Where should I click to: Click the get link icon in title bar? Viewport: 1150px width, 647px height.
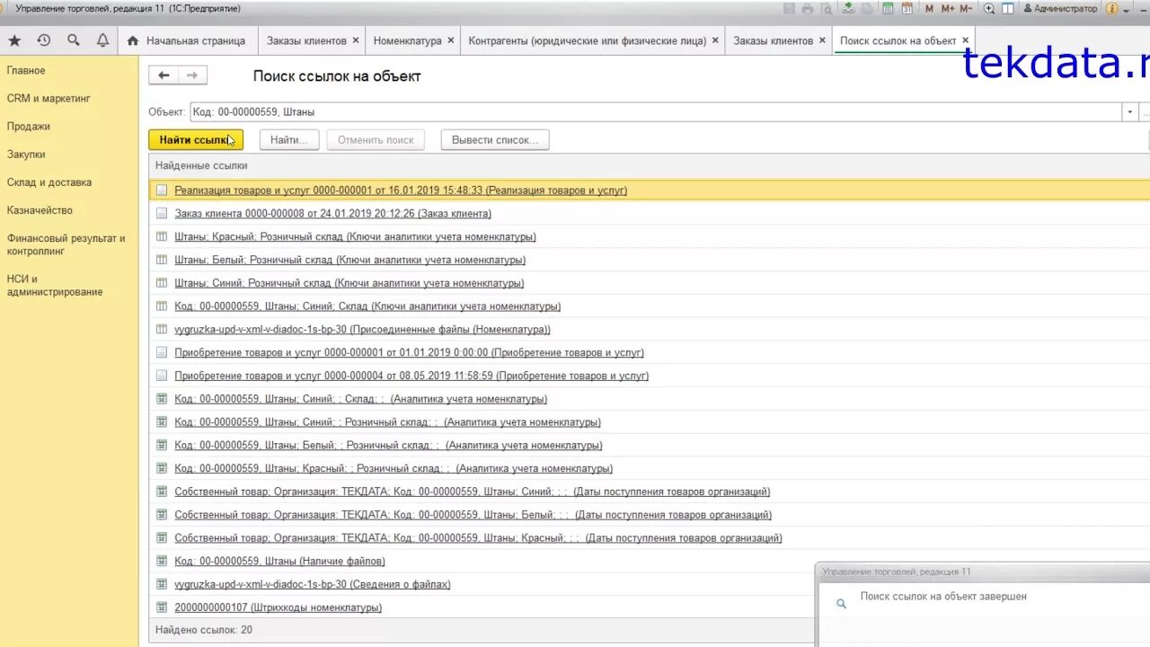point(848,8)
